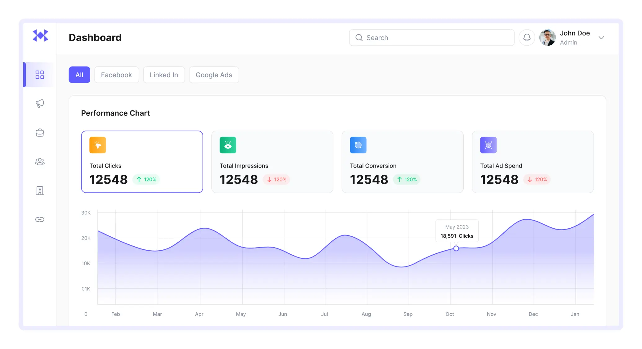642x349 pixels.
Task: Open notifications bell icon
Action: [527, 38]
